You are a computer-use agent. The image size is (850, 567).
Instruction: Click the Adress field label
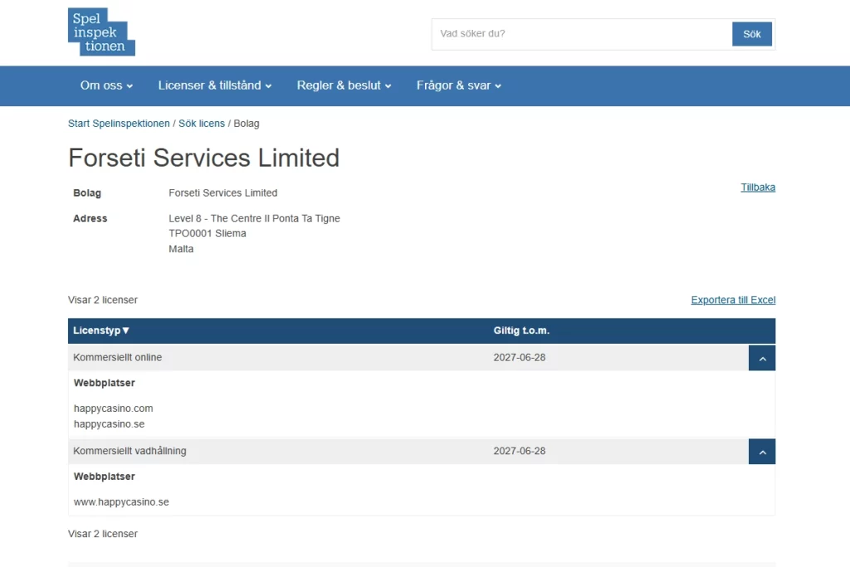[x=90, y=218]
